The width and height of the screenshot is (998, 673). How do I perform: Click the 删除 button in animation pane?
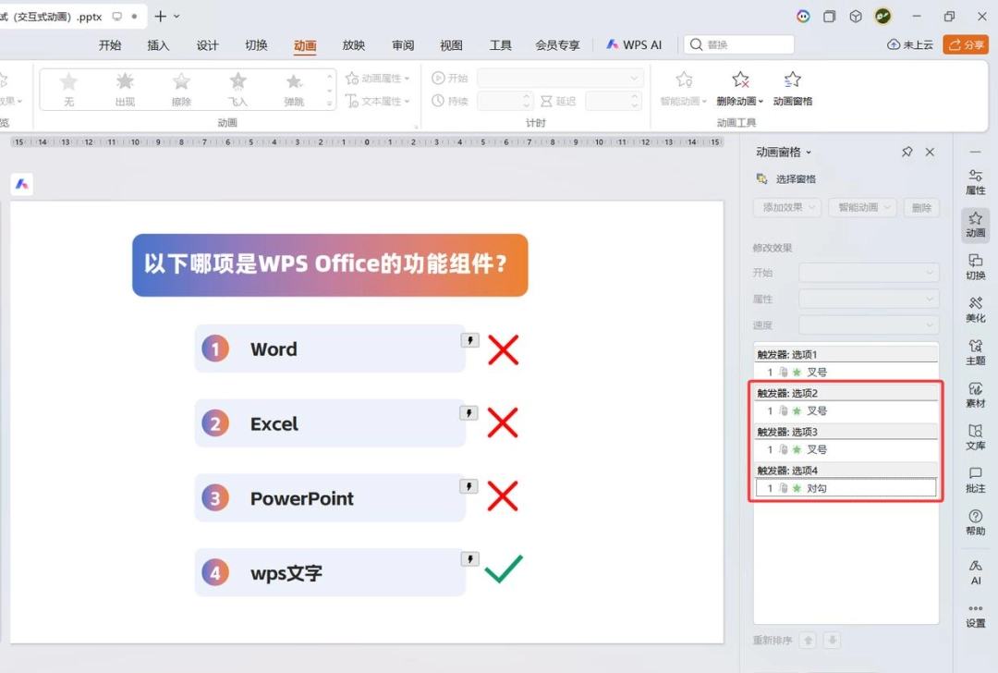[921, 208]
